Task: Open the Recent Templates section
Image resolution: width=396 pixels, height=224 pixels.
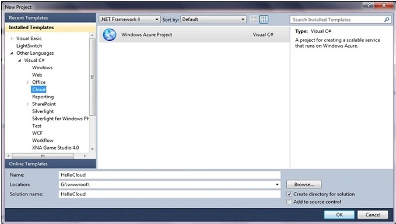Action: click(50, 18)
